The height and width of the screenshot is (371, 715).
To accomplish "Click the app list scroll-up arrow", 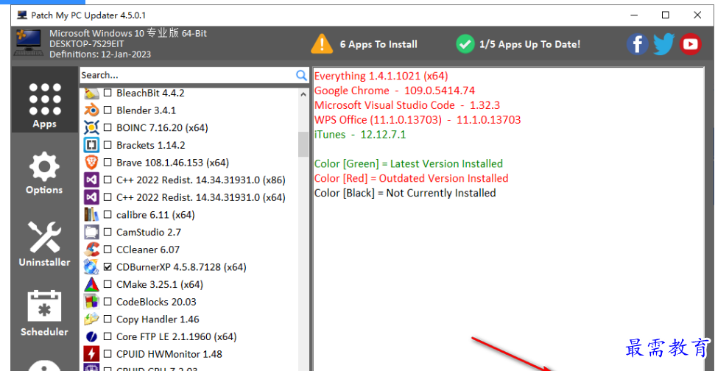I will [303, 94].
